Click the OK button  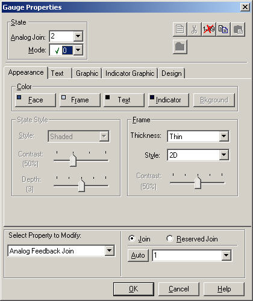click(x=134, y=289)
